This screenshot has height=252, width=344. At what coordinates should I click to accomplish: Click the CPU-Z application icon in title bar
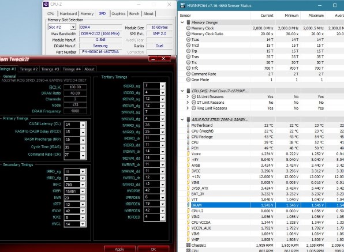(46, 4)
